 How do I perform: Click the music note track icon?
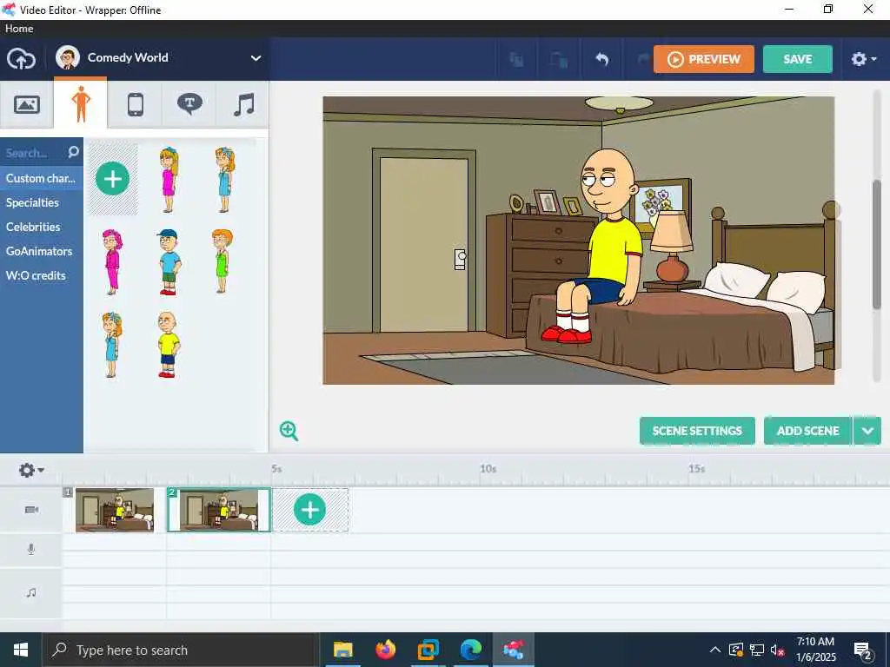tap(31, 592)
